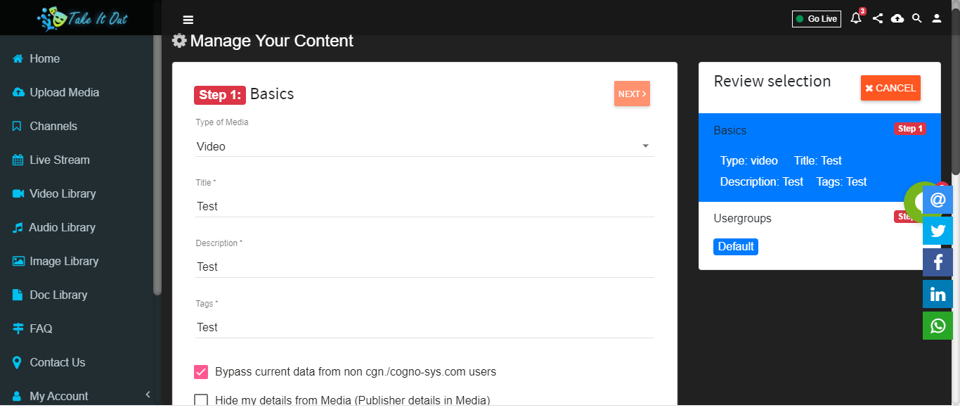Click the Title input field
960x410 pixels.
(424, 207)
